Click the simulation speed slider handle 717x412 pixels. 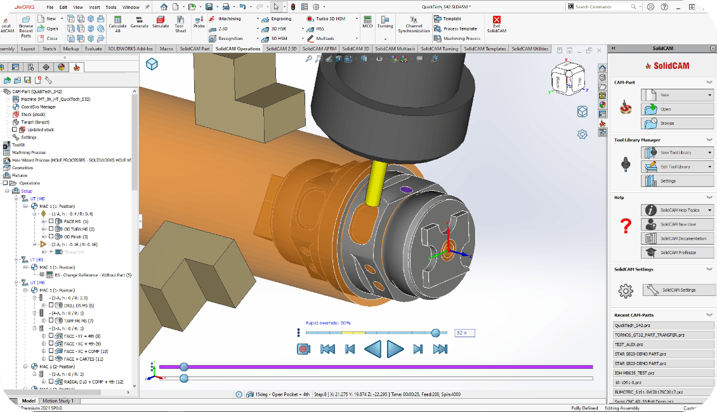[x=435, y=333]
